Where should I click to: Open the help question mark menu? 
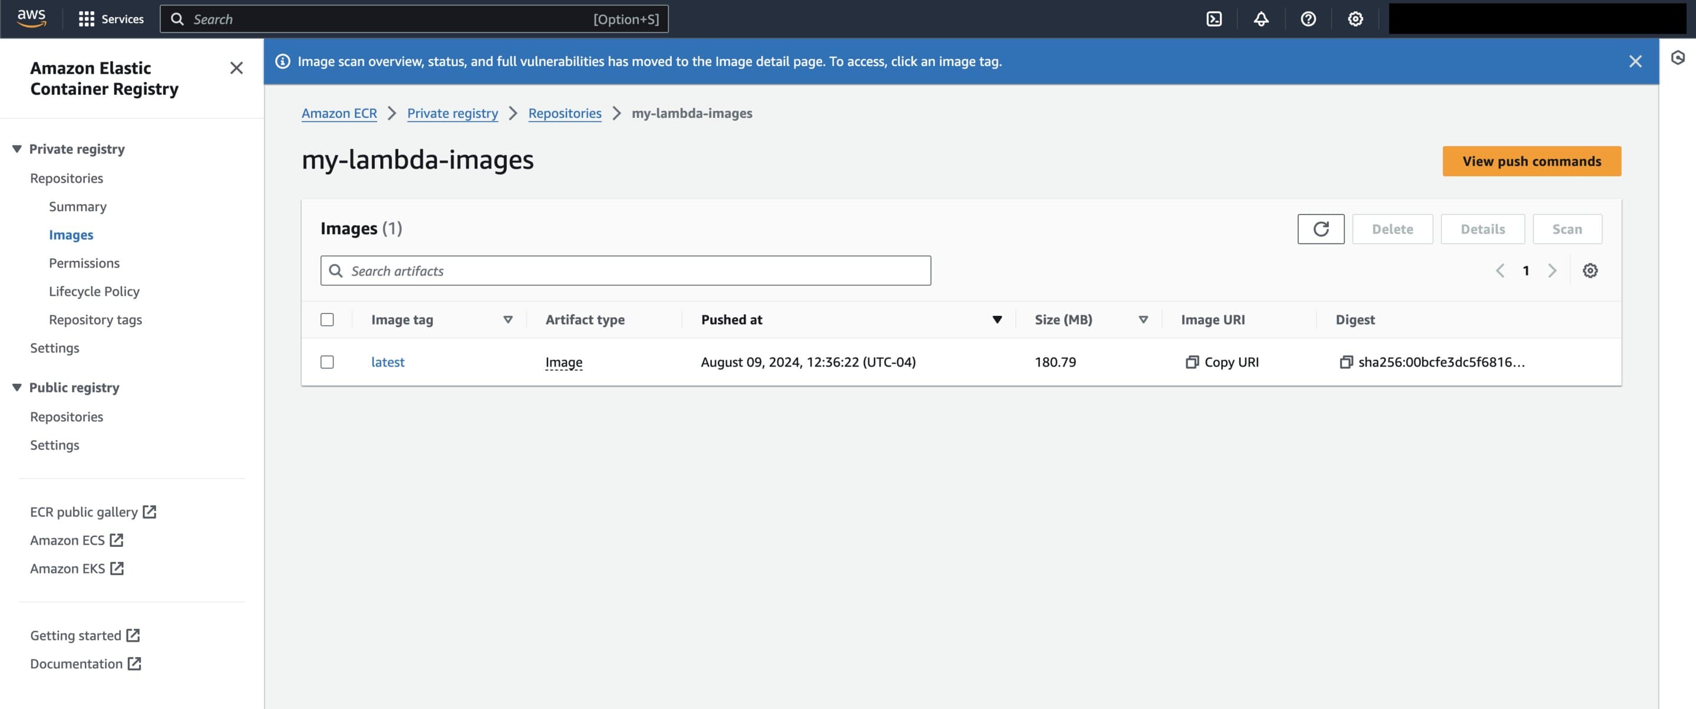click(1308, 19)
